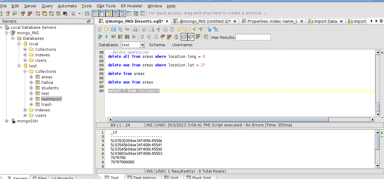This screenshot has height=179, width=384.
Task: Click the Max Results input field
Action: pyautogui.click(x=253, y=37)
